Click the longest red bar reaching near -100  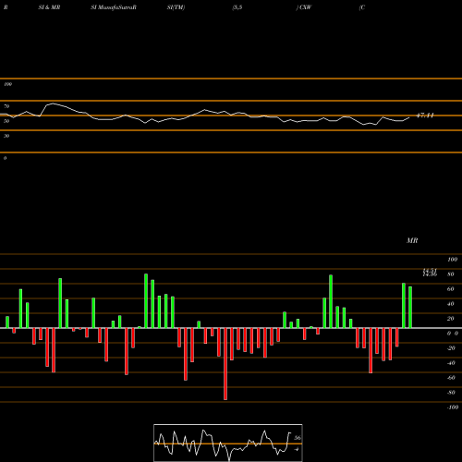(225, 364)
